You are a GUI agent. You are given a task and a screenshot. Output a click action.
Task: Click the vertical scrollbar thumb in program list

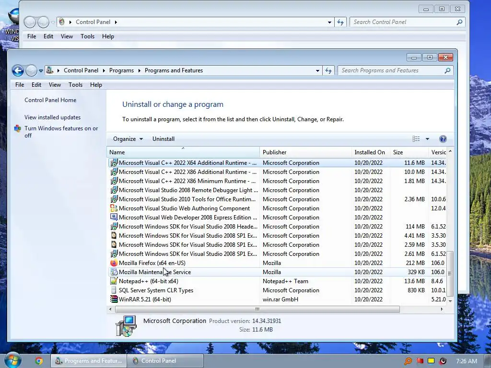point(450,274)
